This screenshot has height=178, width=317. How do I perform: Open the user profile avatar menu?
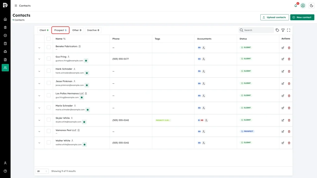tap(303, 6)
